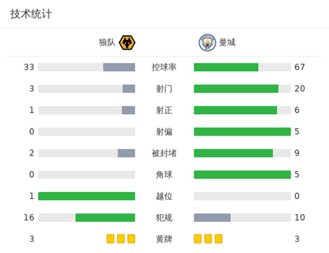The width and height of the screenshot is (329, 253).
Task: Click Manchester City's 被封堵 blocked shots bar
Action: [x=234, y=153]
